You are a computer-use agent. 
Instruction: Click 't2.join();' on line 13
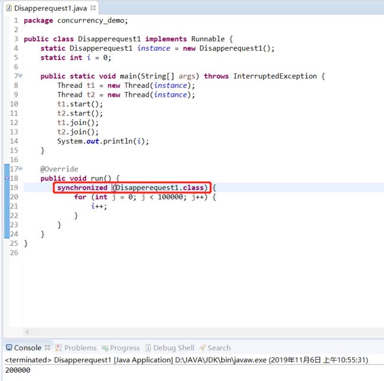(x=78, y=132)
